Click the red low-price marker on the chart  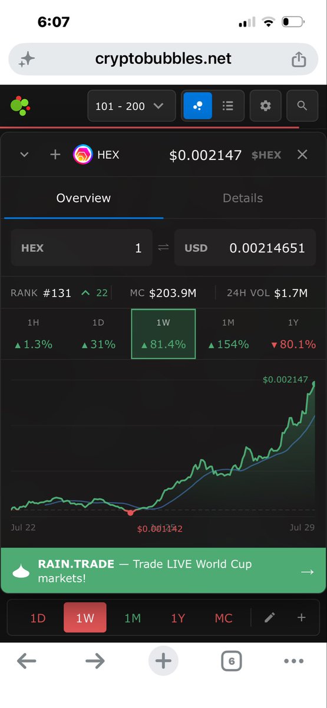[131, 513]
